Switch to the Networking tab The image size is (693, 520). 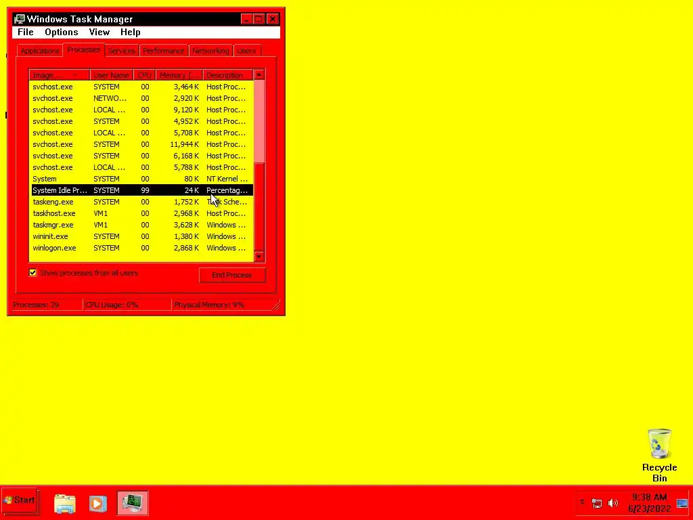click(211, 51)
